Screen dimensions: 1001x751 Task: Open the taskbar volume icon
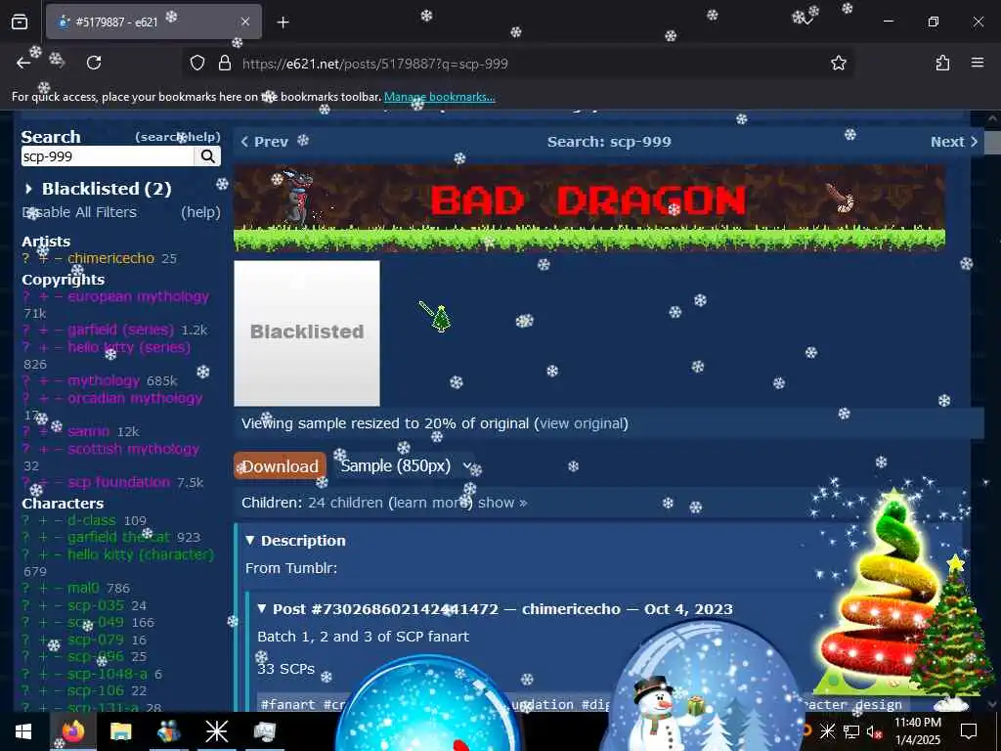click(874, 731)
